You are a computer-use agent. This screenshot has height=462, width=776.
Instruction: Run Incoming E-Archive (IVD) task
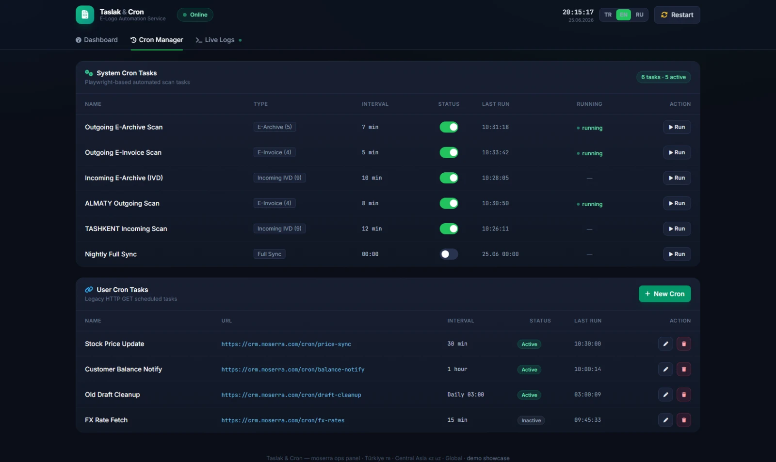pyautogui.click(x=677, y=178)
